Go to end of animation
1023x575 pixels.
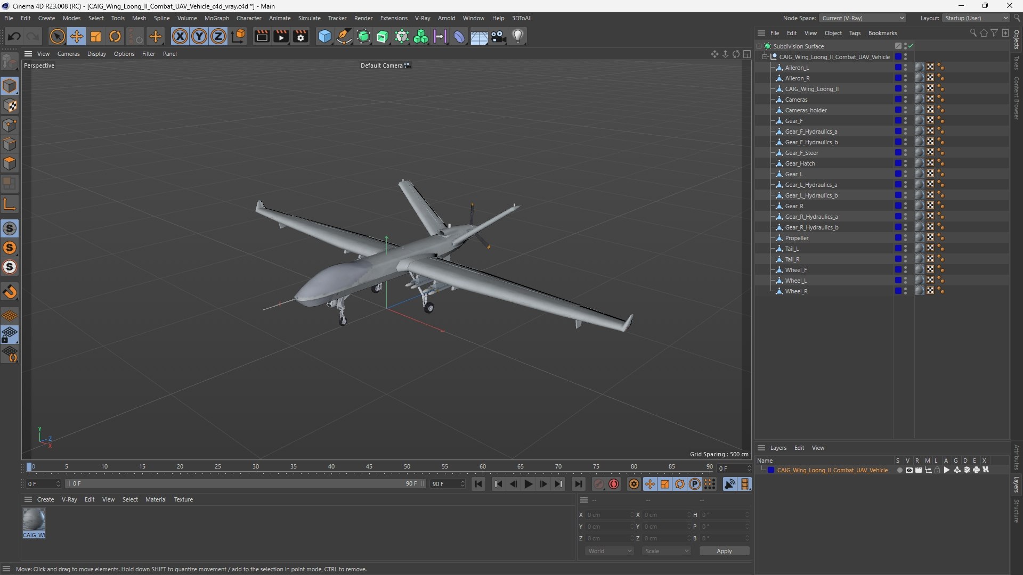578,484
